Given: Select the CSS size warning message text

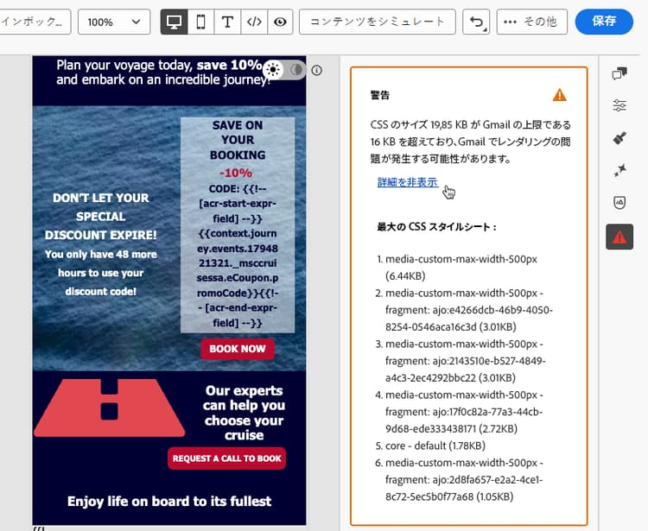Looking at the screenshot, I should tap(470, 142).
